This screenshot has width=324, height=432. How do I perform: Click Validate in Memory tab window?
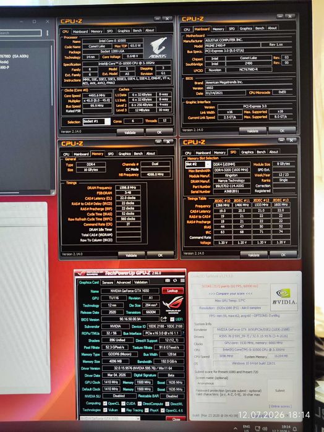(x=131, y=255)
